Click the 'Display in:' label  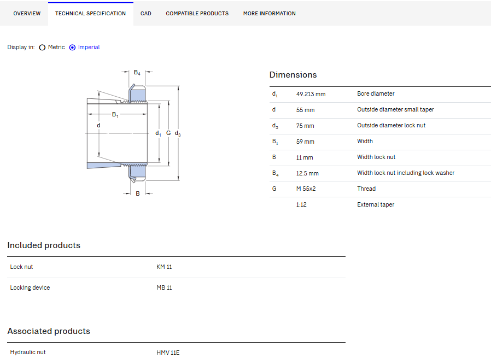[x=21, y=47]
